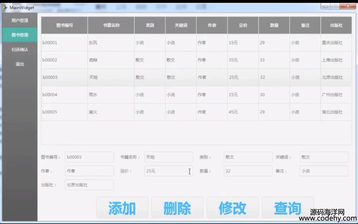The width and height of the screenshot is (358, 224).
Task: Maximize the MainWidget window
Action: click(x=335, y=6)
